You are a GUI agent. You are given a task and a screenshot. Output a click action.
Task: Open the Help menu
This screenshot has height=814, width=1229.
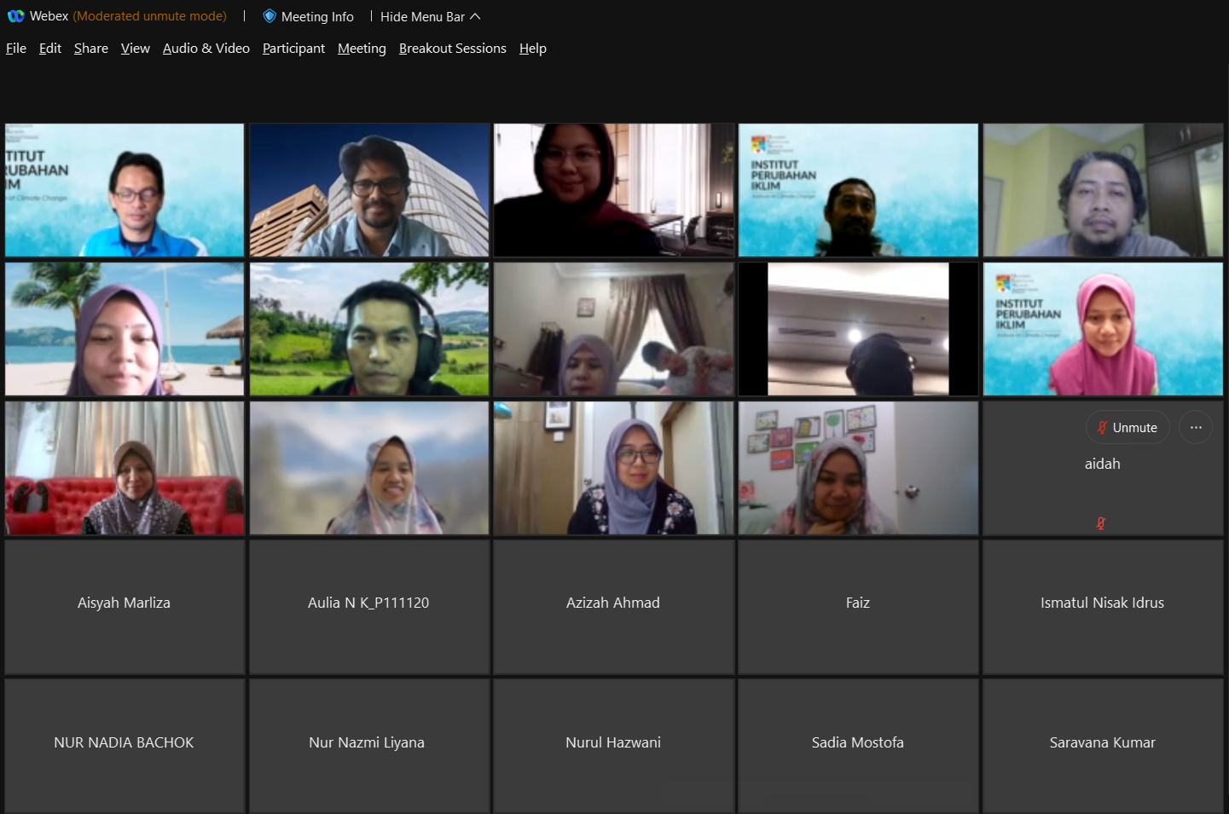click(533, 49)
